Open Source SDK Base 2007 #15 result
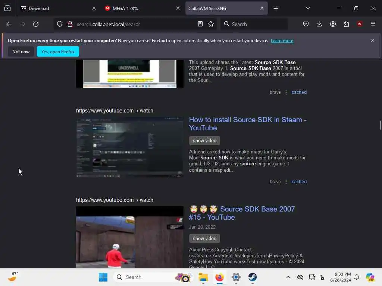Viewport: 382px width, 286px height. click(x=242, y=213)
